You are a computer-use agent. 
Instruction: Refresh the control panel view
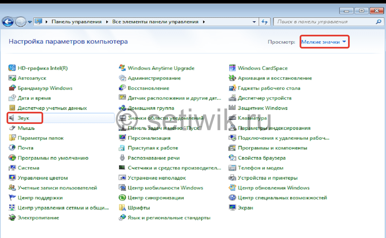265,22
